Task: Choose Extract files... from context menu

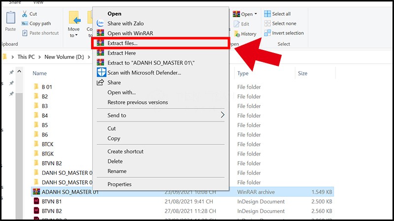Action: [123, 43]
